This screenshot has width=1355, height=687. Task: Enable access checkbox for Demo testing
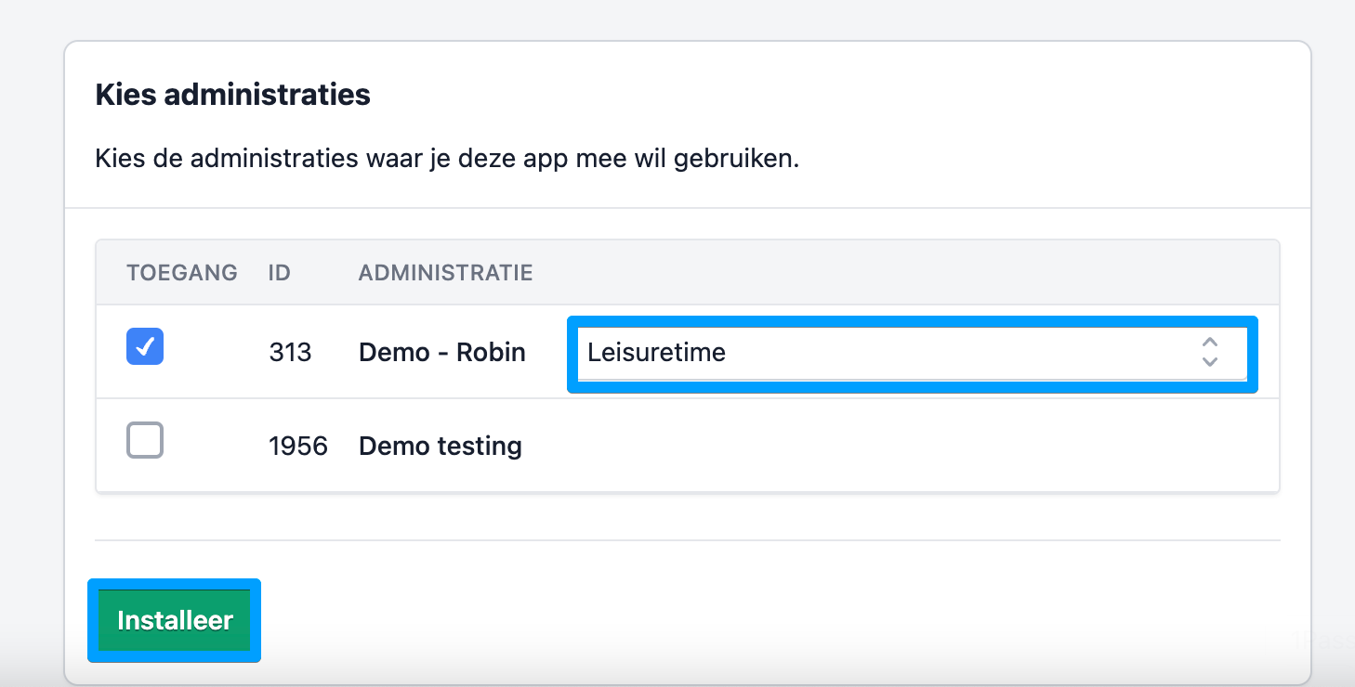tap(145, 440)
